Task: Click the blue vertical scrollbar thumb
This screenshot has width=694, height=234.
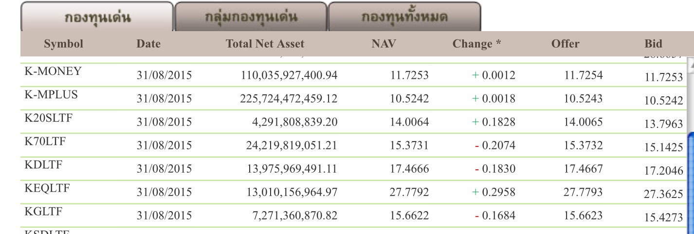Action: pos(691,180)
